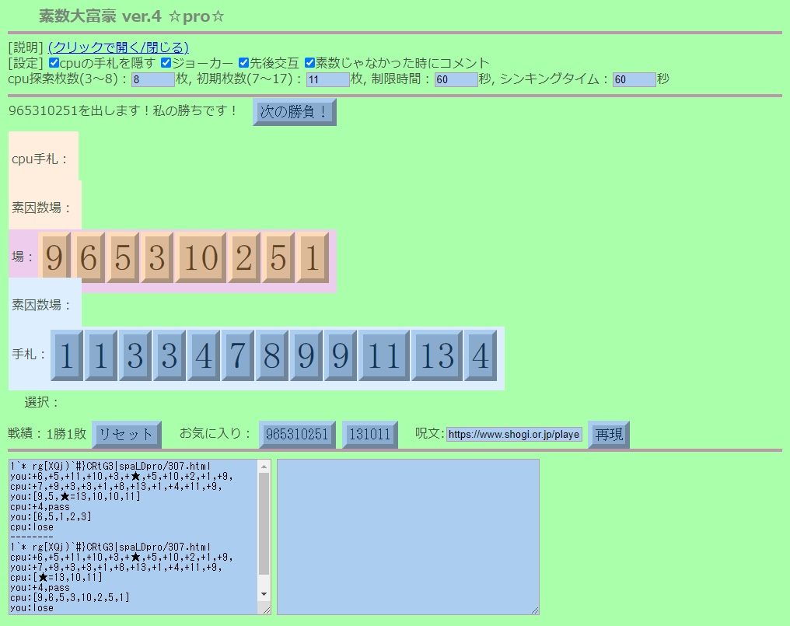
Task: Click the log line cpu:[★=13,10,11]
Action: pos(56,578)
